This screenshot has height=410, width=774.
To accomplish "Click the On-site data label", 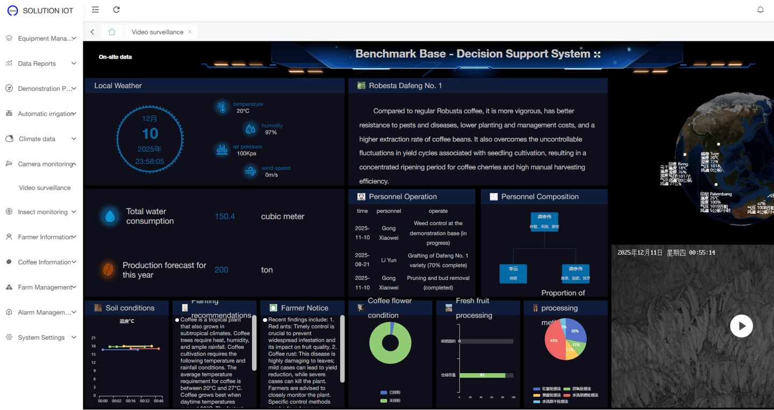I will 115,57.
